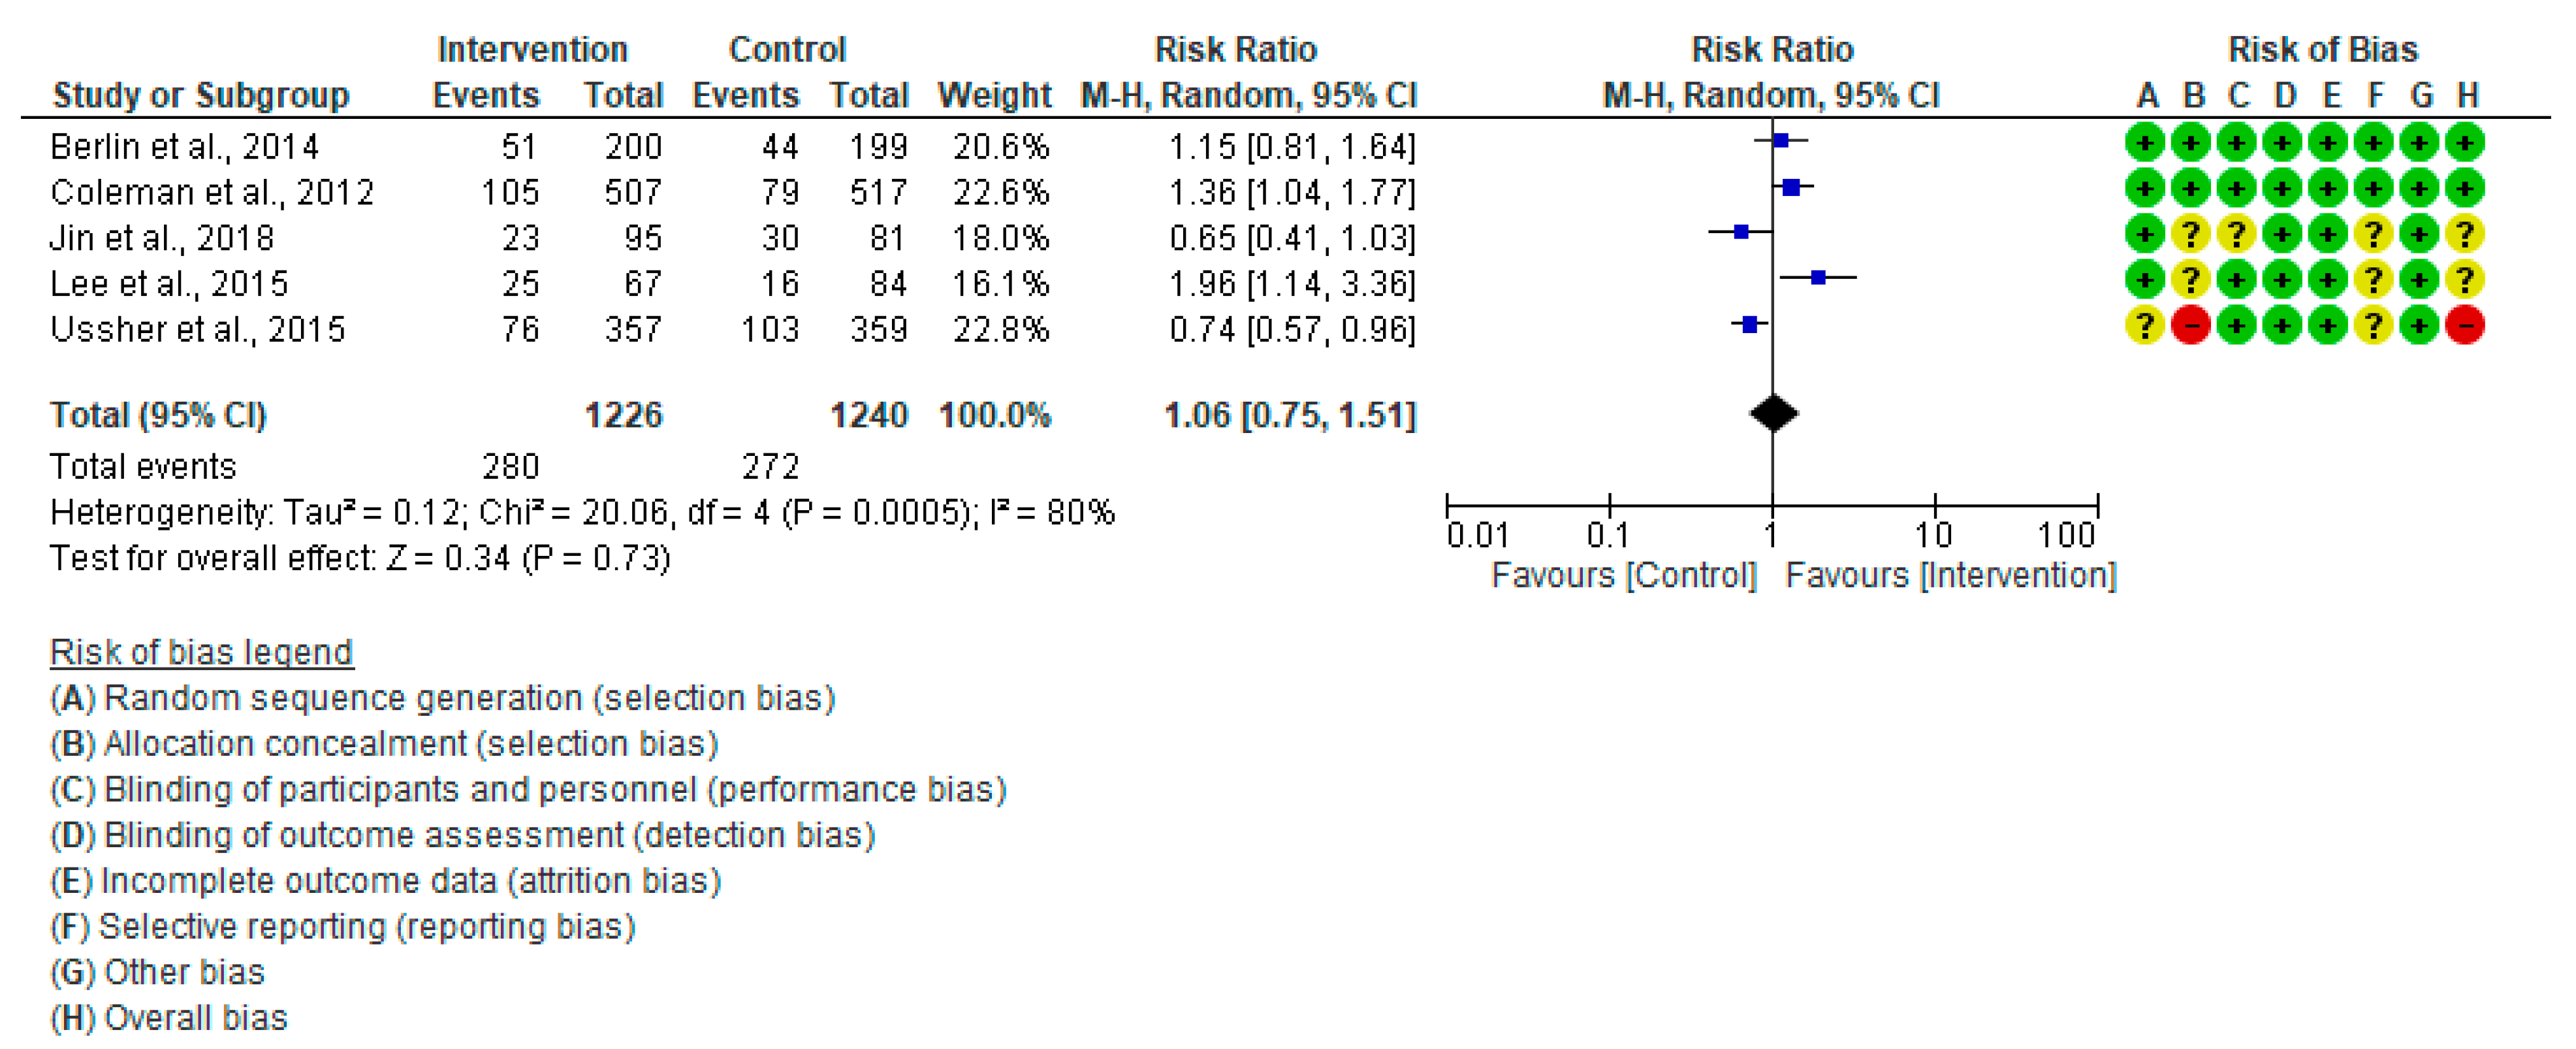The width and height of the screenshot is (2576, 1049).
Task: Click the blue square for Lee et al., 2015
Action: click(1818, 277)
